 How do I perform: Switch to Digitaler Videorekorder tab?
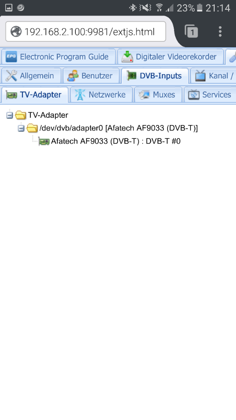point(170,57)
